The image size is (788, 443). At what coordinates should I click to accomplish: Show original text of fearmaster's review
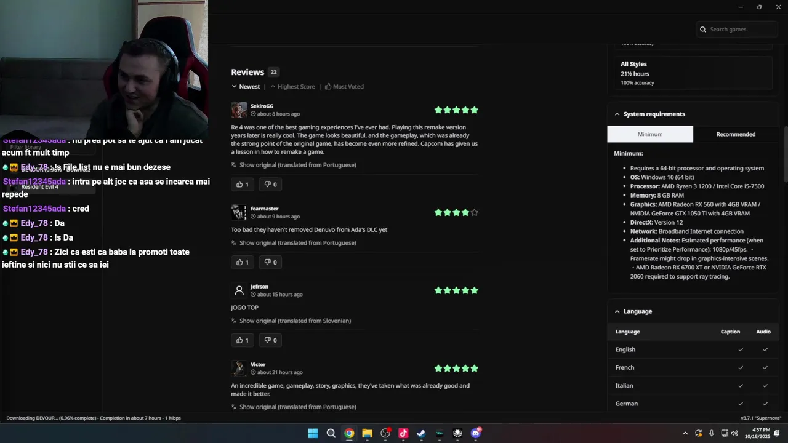point(294,243)
